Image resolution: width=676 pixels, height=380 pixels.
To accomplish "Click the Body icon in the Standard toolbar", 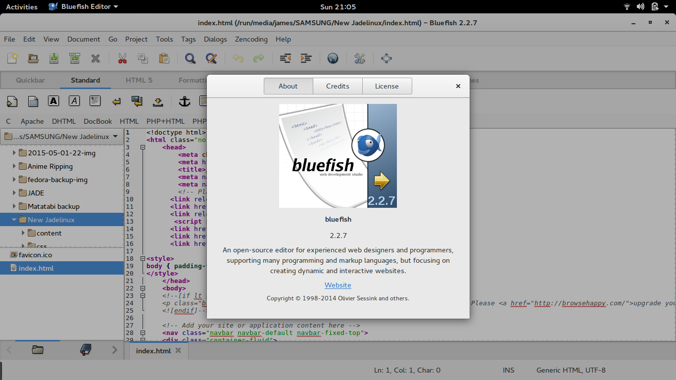I will click(33, 101).
